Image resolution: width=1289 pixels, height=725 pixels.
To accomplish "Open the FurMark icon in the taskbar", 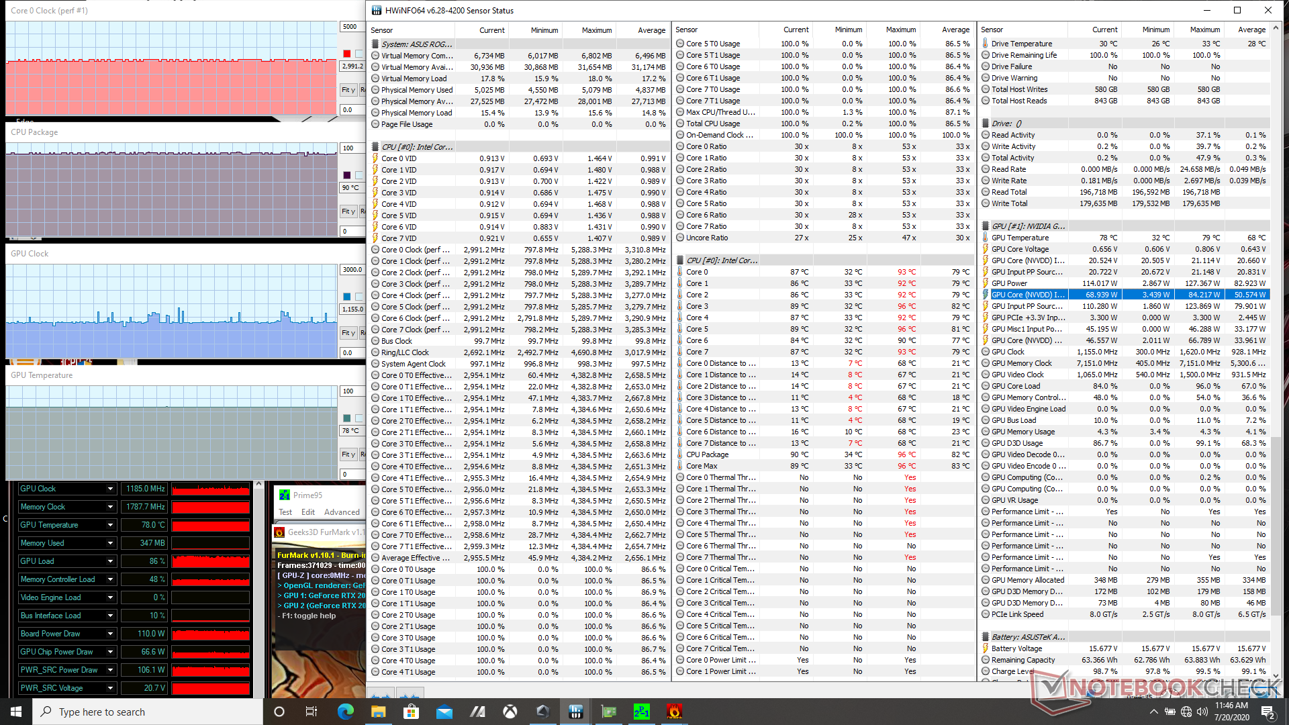I will click(x=674, y=712).
